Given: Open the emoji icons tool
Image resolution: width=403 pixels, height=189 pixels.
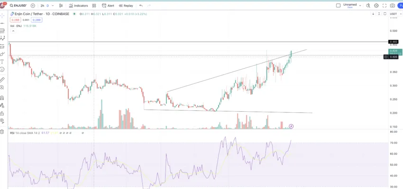Looking at the screenshot, I should point(2,69).
